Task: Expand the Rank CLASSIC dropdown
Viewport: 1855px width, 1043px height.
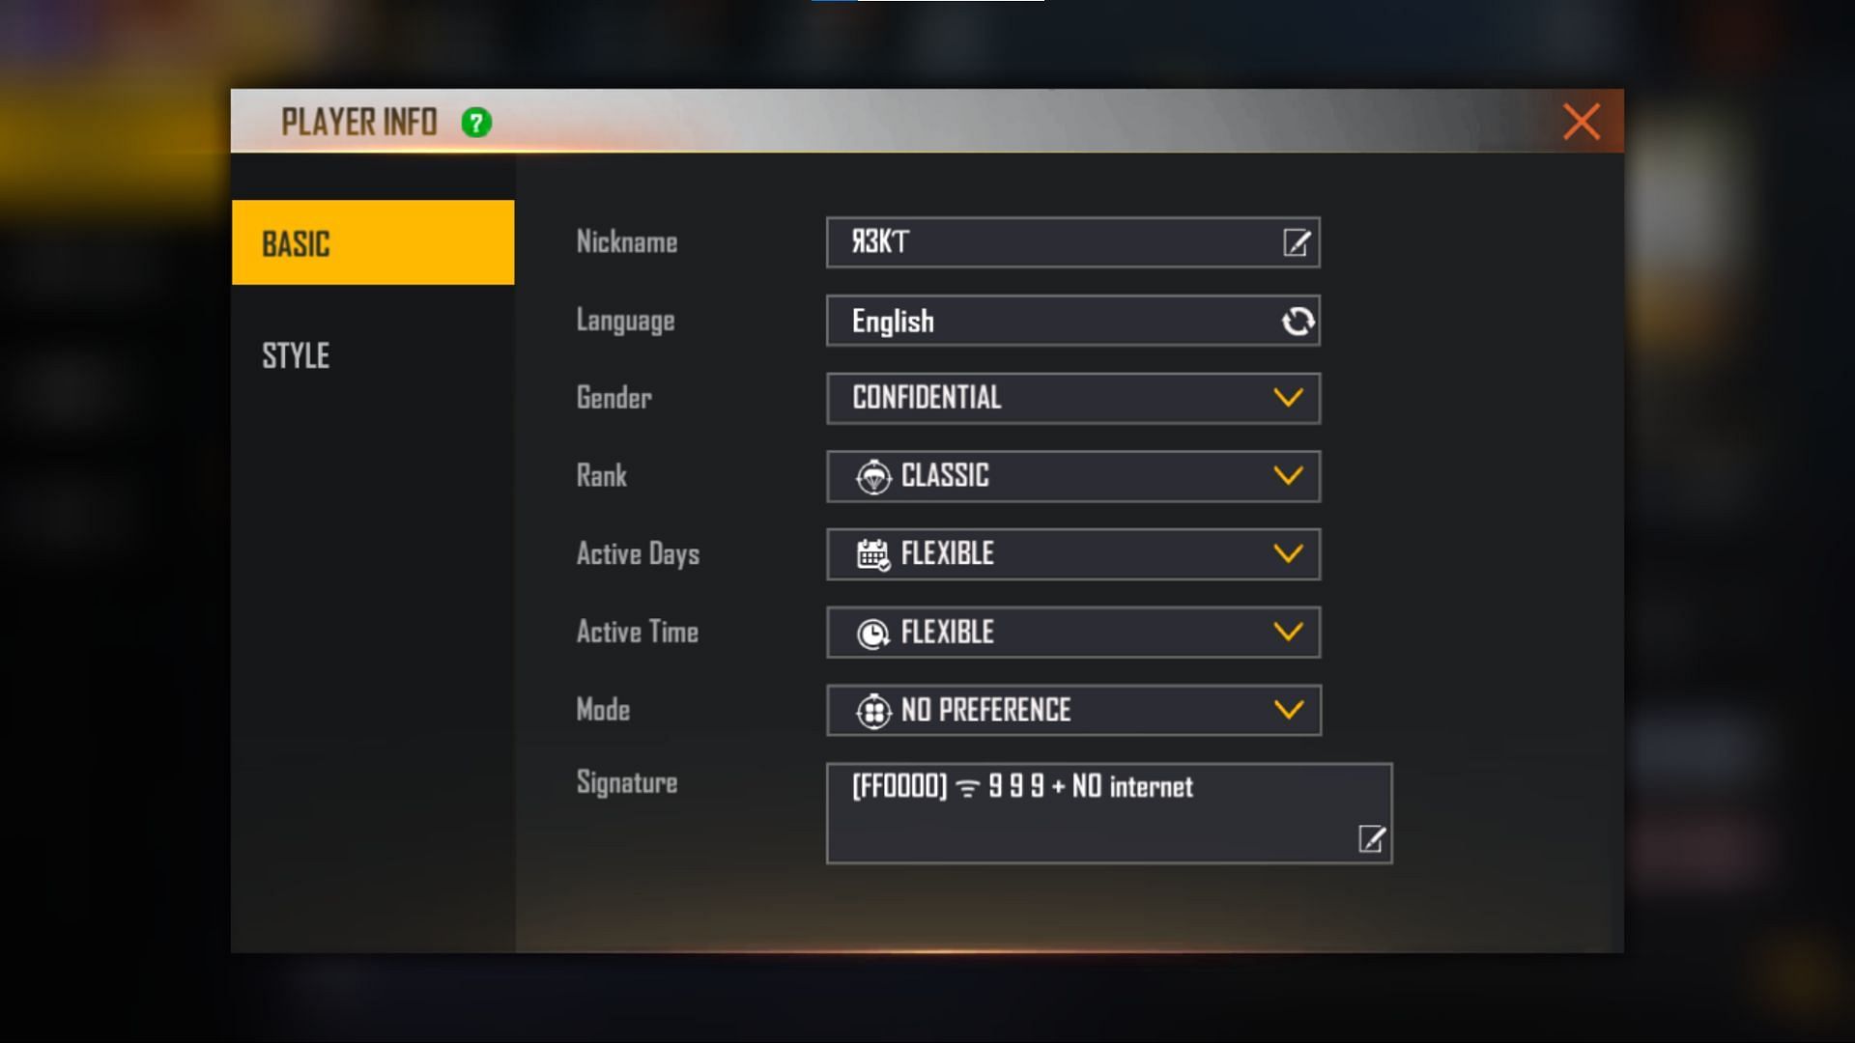Action: coord(1290,476)
